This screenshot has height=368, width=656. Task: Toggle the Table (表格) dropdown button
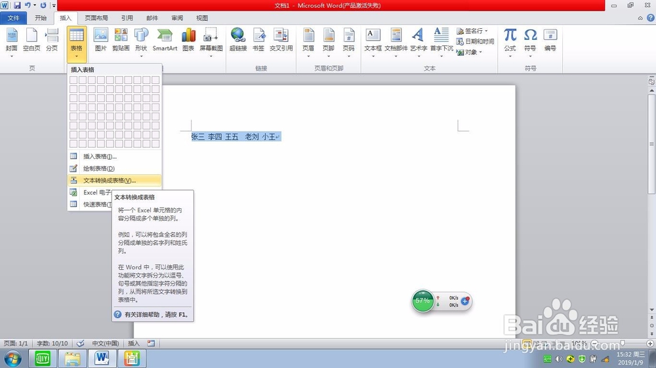point(77,44)
